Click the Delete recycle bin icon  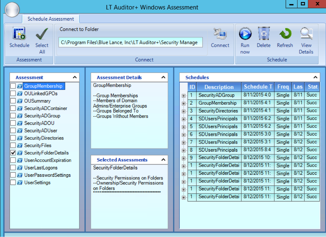263,33
